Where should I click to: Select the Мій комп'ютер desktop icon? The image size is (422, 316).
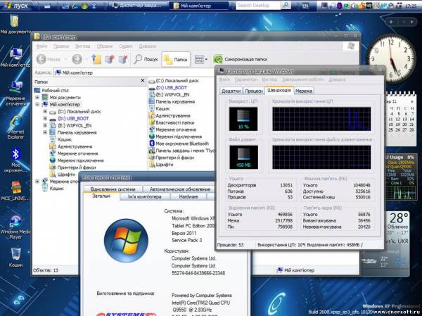tap(15, 58)
